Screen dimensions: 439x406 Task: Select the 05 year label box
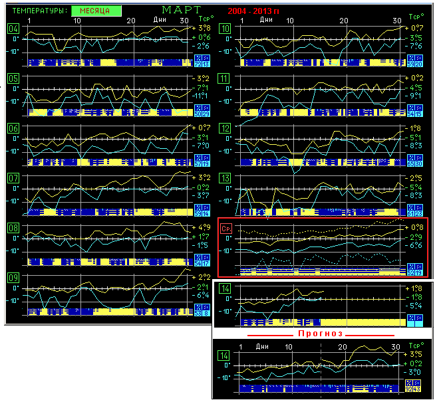(x=13, y=79)
